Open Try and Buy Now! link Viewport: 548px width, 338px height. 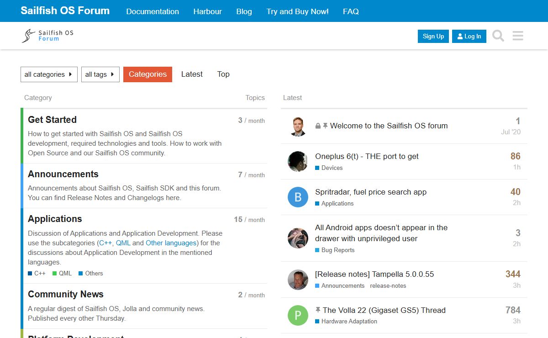point(298,11)
